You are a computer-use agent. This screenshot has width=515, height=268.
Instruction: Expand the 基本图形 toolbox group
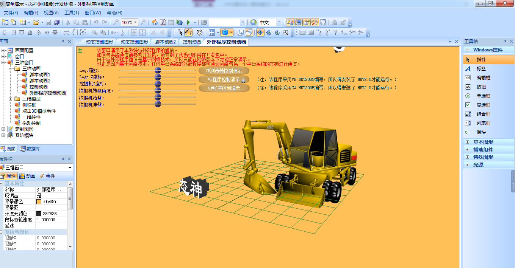tap(467, 142)
